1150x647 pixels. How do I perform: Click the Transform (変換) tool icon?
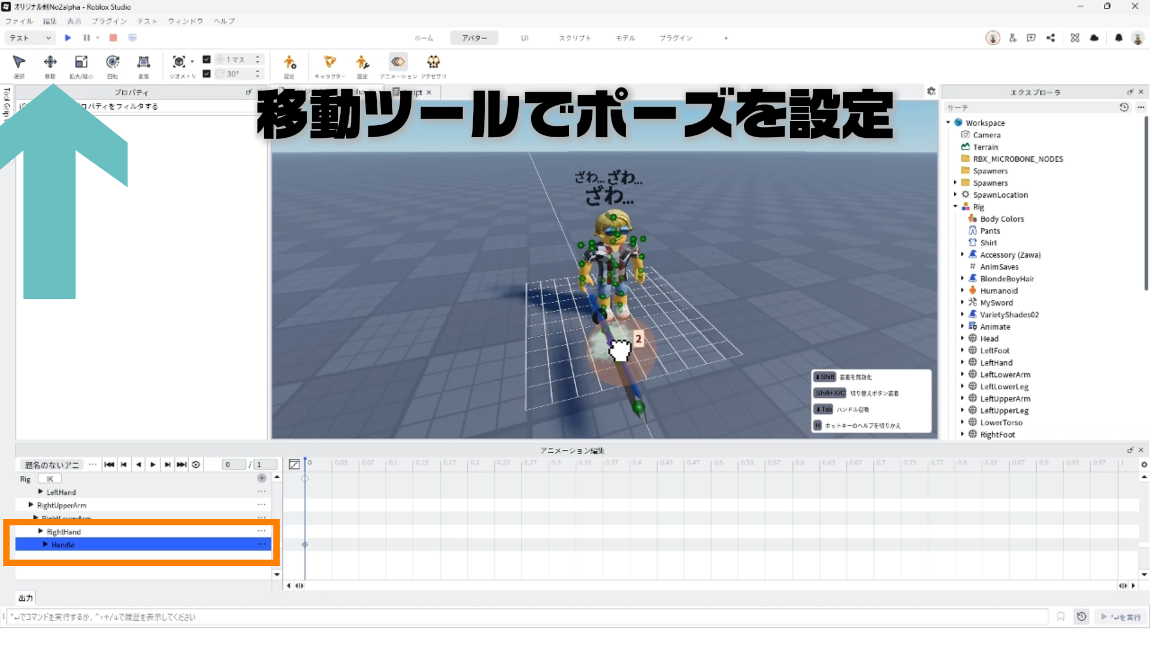pyautogui.click(x=143, y=62)
